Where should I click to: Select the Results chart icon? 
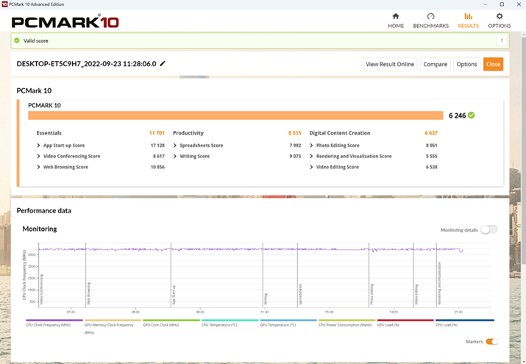[x=468, y=16]
